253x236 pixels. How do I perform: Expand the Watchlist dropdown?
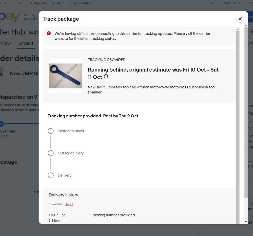coord(232,3)
